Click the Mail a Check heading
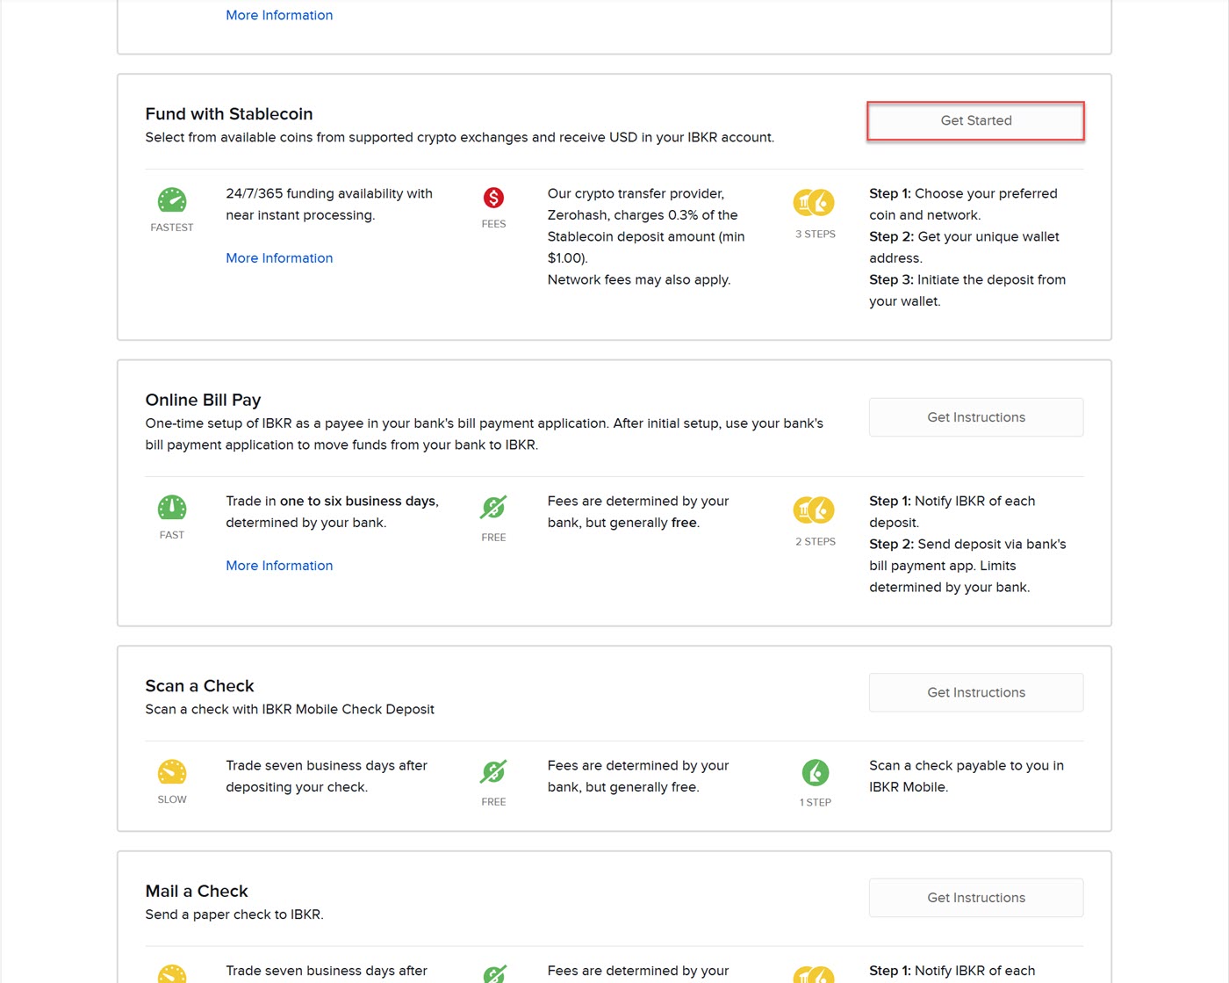Viewport: 1229px width, 983px height. [x=197, y=892]
